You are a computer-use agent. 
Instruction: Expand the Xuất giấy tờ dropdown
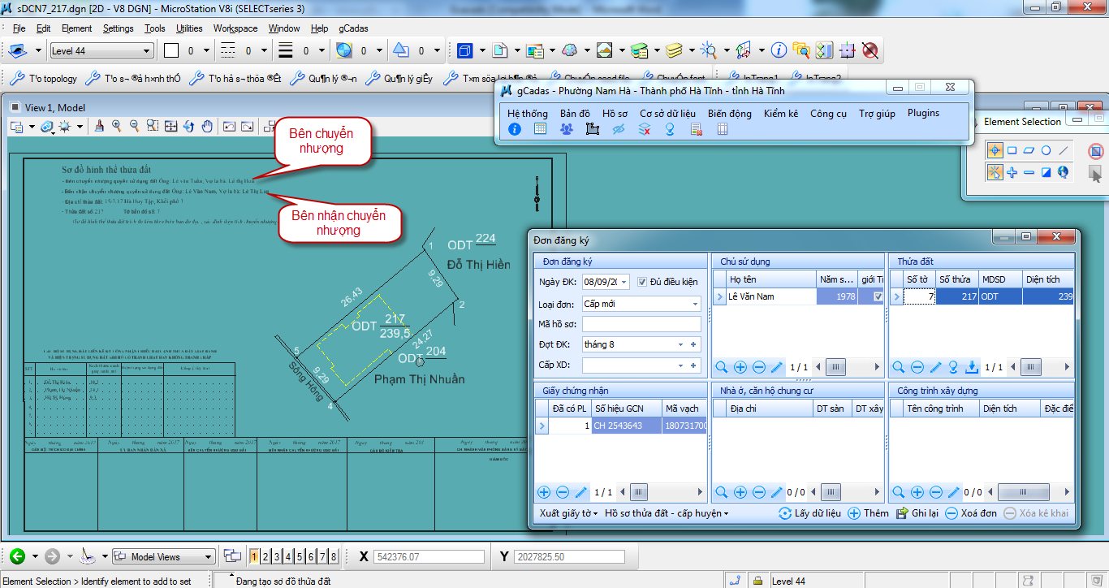(x=568, y=513)
